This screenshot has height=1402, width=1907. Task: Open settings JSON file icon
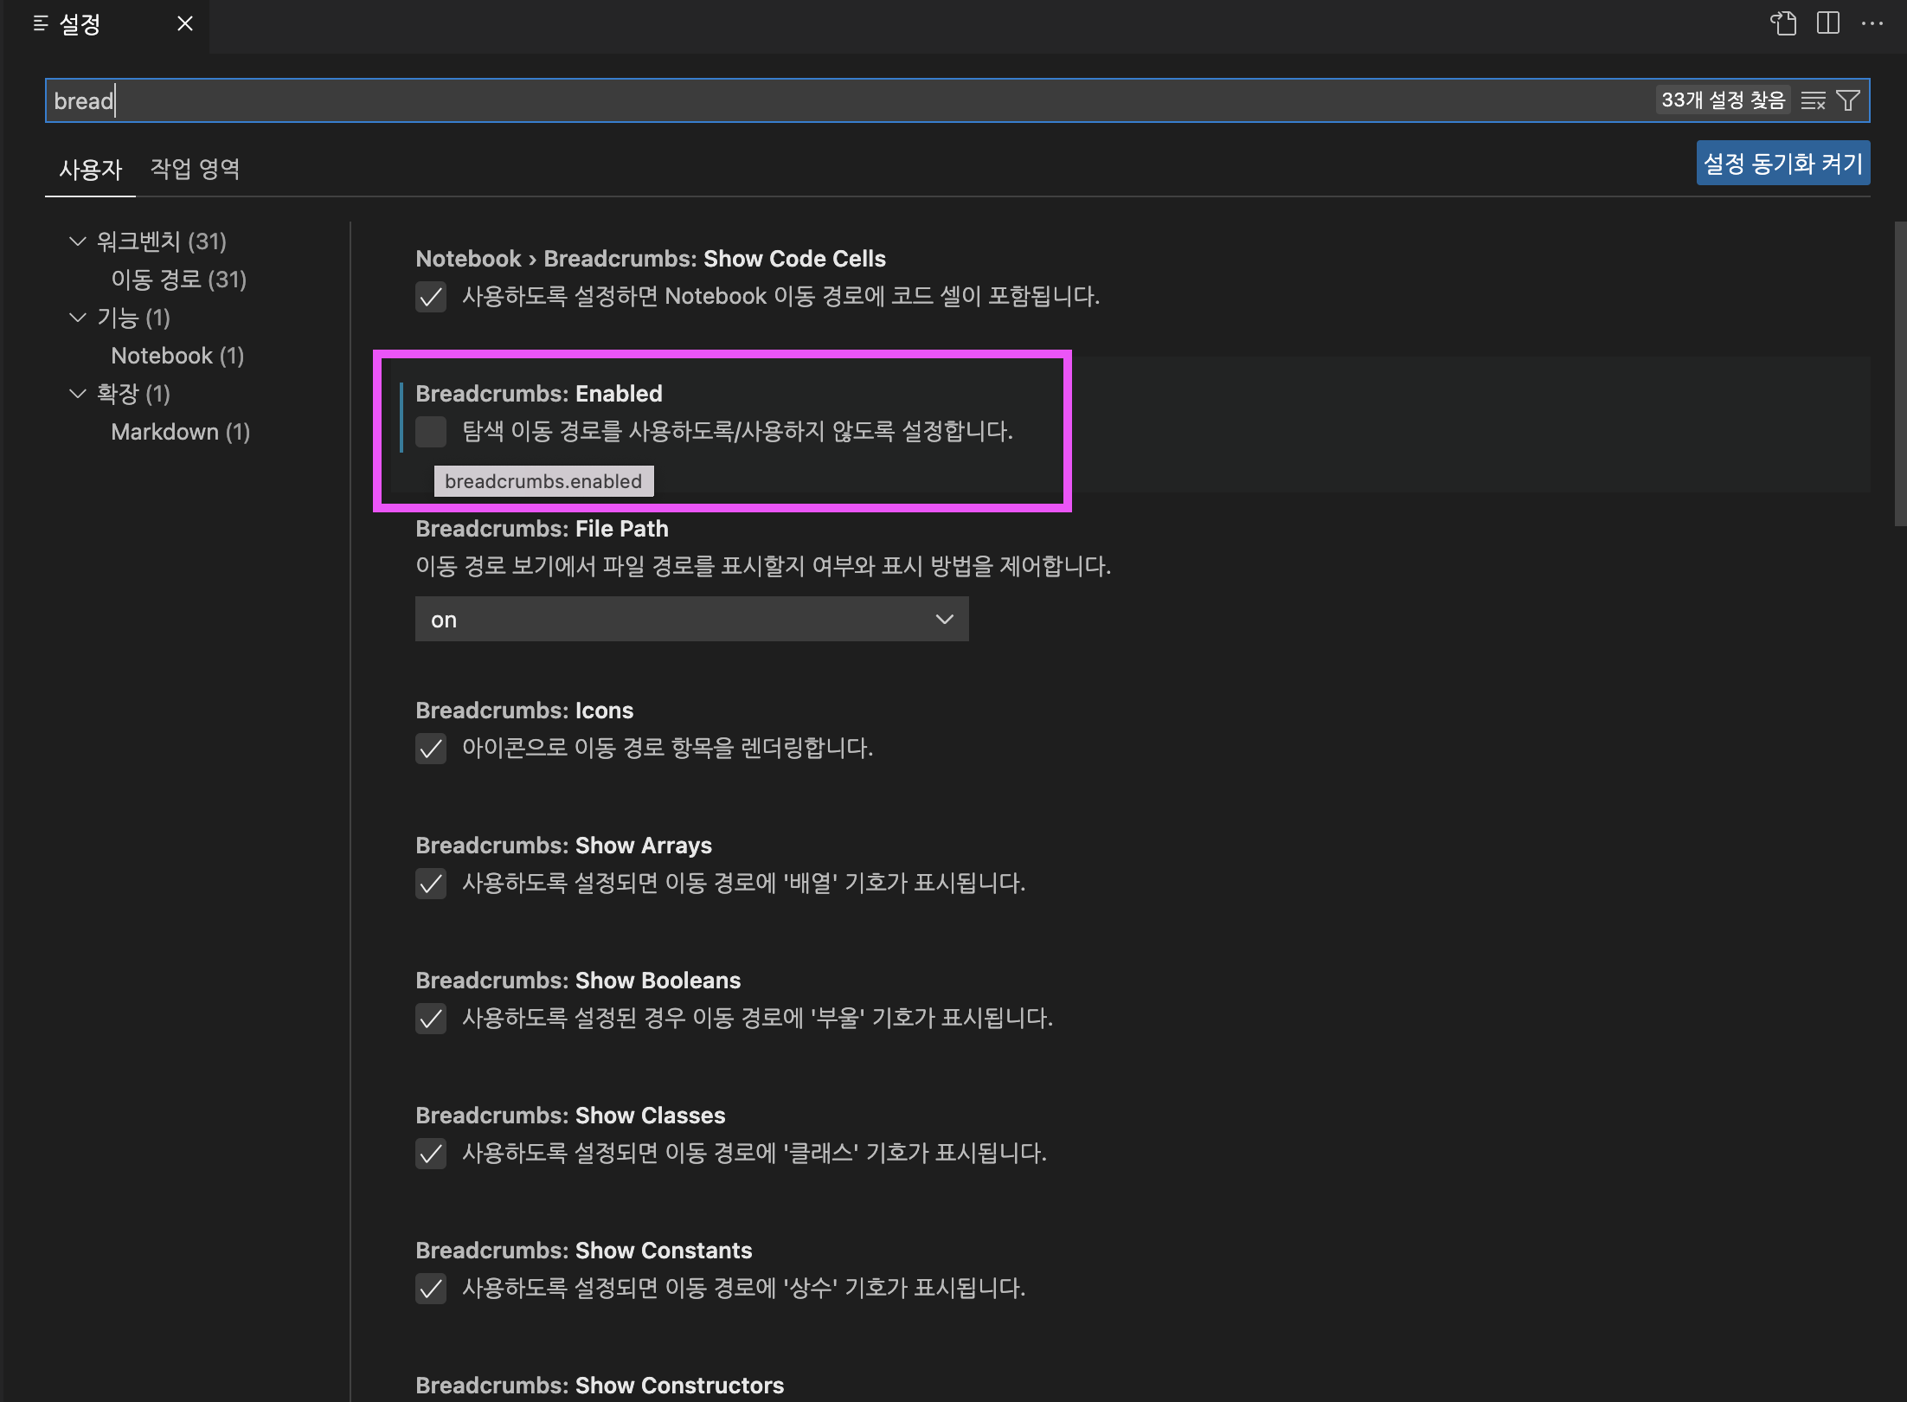1783,23
